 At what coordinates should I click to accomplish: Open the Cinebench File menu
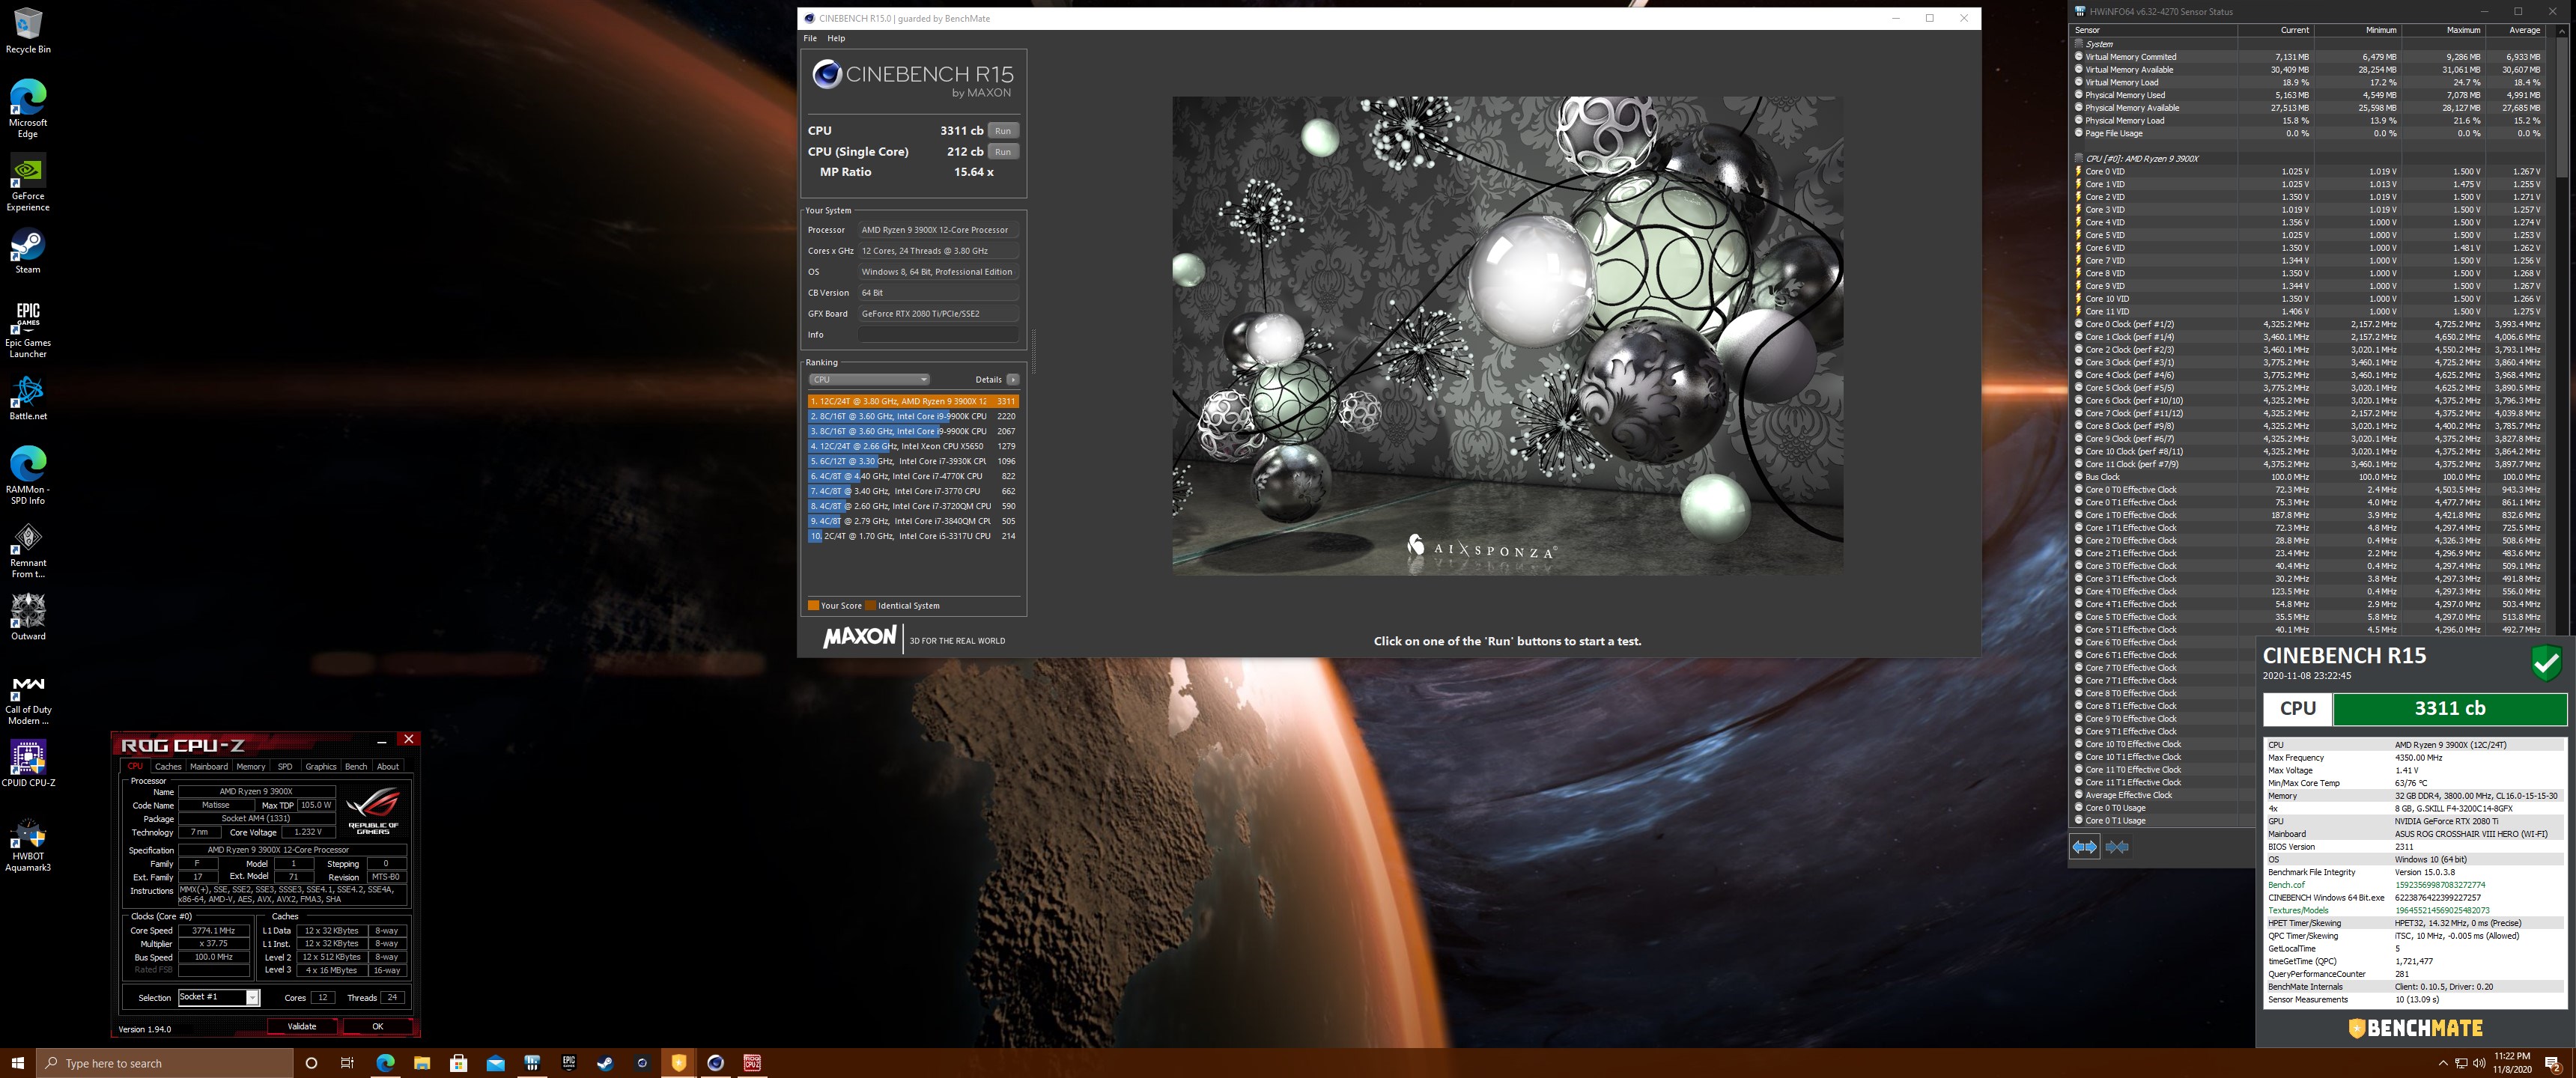point(810,38)
